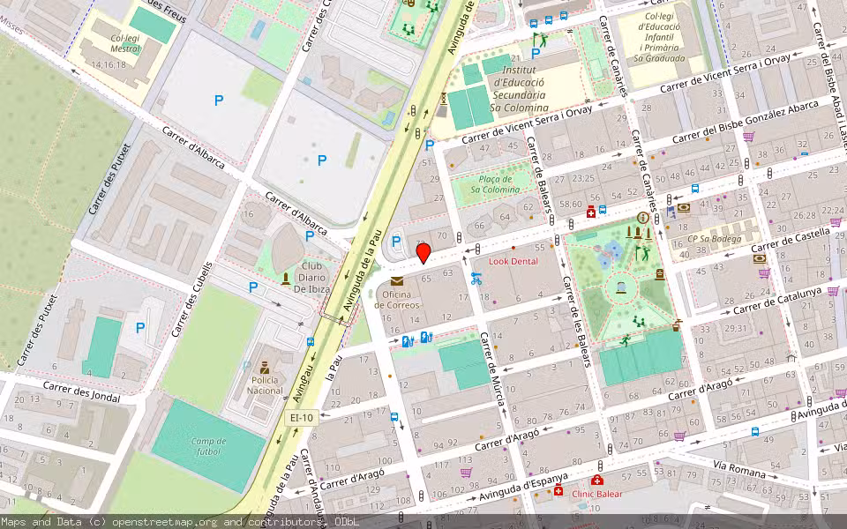
Task: Select the Carrer de Castella street label
Action: click(791, 240)
